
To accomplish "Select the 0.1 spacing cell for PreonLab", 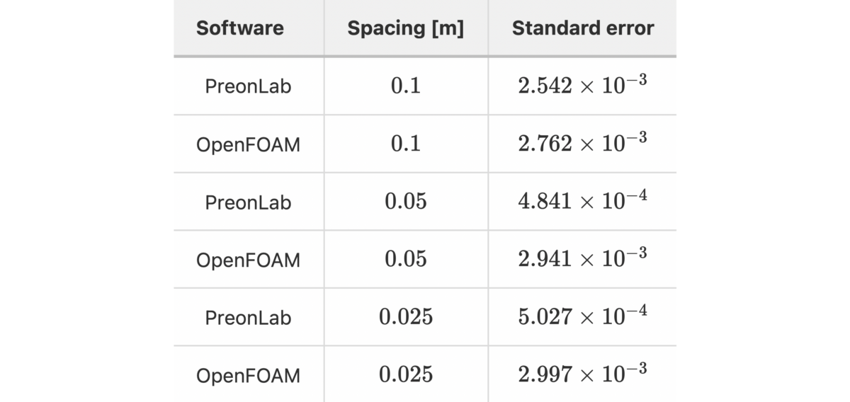I will coord(405,86).
